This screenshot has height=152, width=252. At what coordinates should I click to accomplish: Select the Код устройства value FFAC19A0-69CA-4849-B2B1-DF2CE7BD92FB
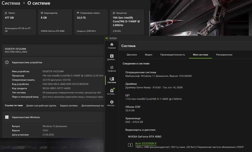(66, 84)
